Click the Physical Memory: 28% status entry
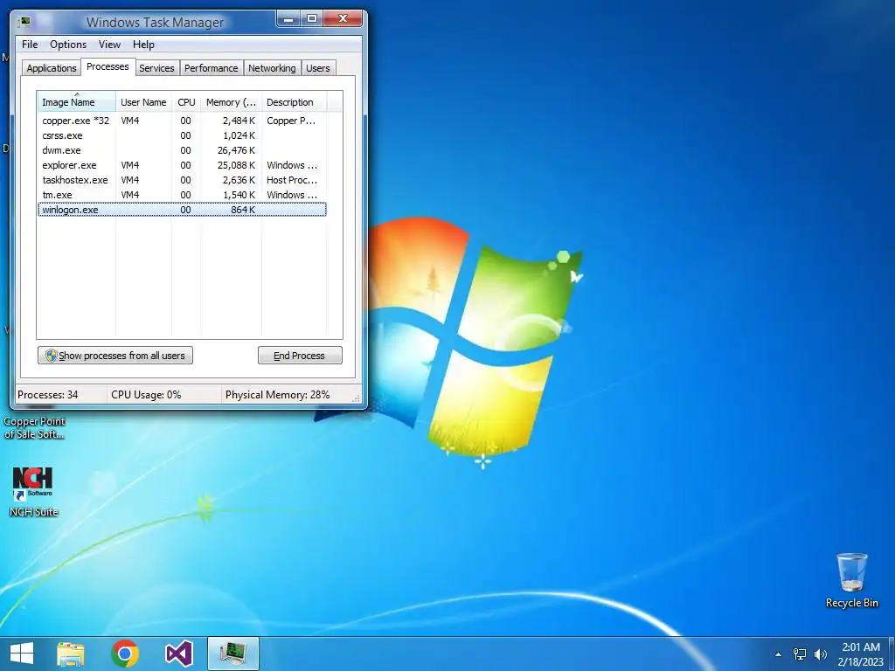This screenshot has height=671, width=895. tap(277, 394)
